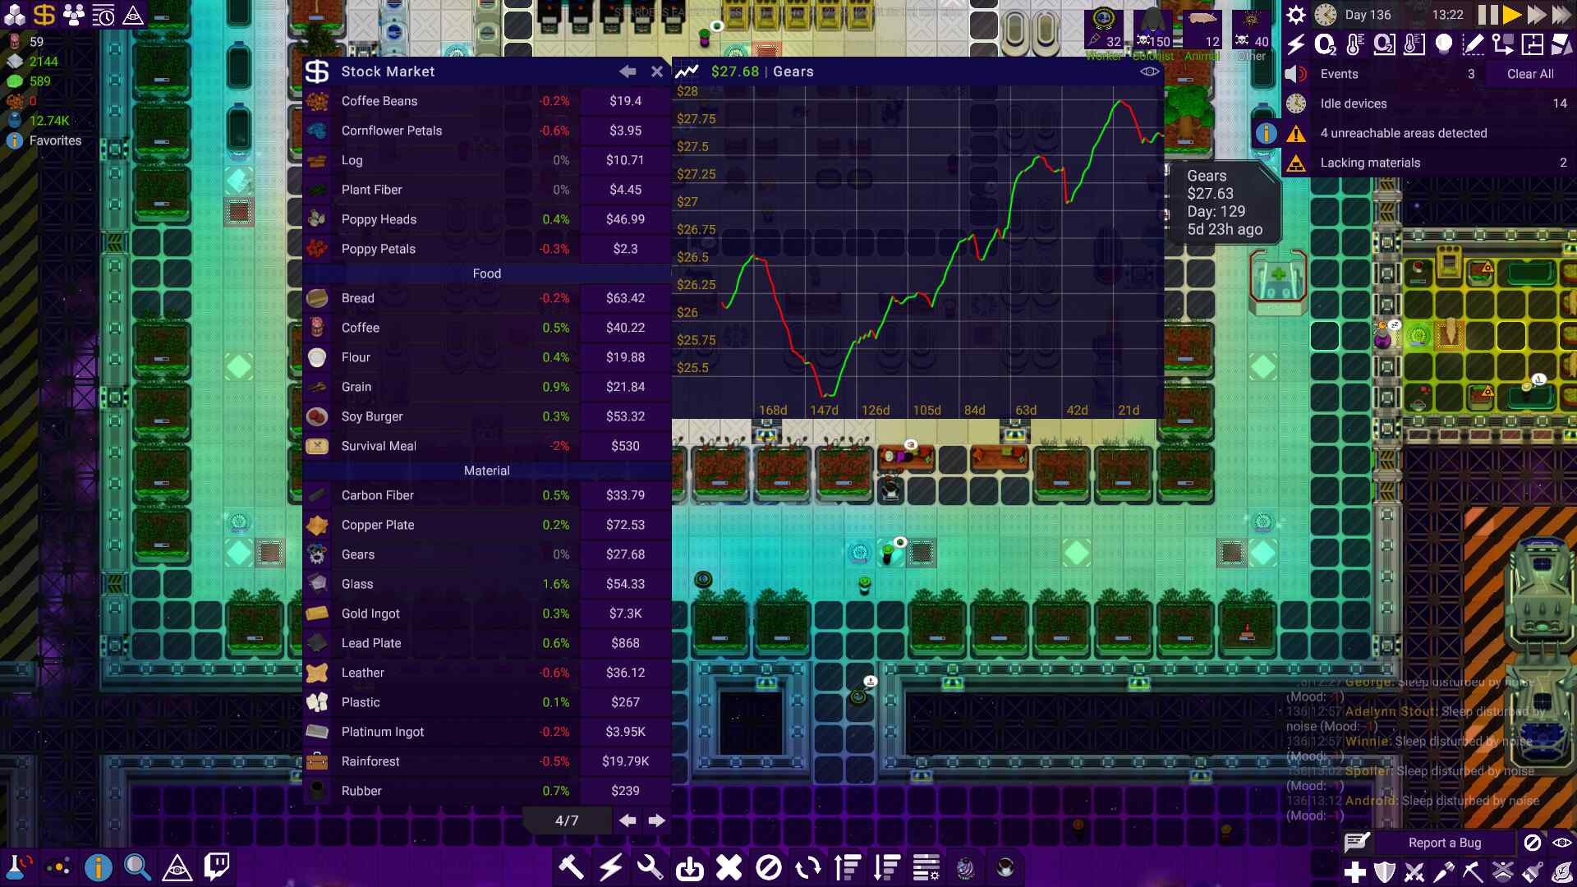Go to previous stock market page

coord(628,820)
